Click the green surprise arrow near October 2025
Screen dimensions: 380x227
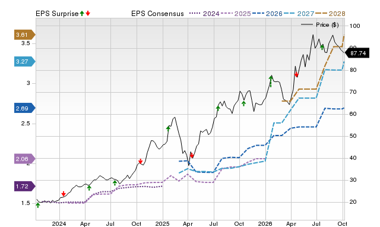[244, 103]
